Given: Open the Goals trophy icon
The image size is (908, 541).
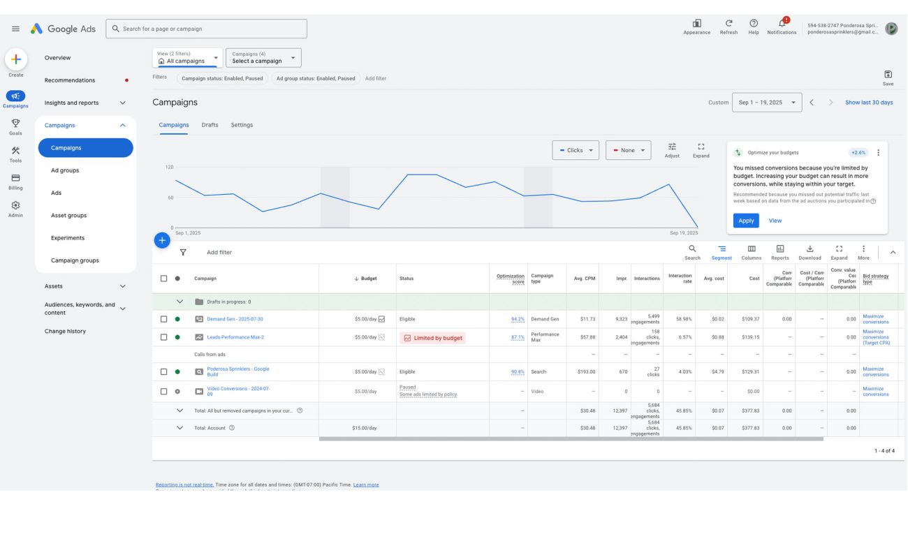Looking at the screenshot, I should point(15,124).
